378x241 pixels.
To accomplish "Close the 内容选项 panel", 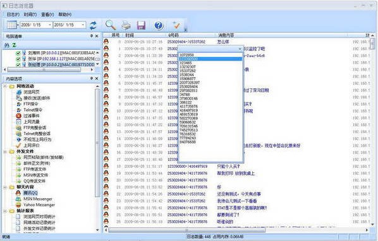I will 97,78.
